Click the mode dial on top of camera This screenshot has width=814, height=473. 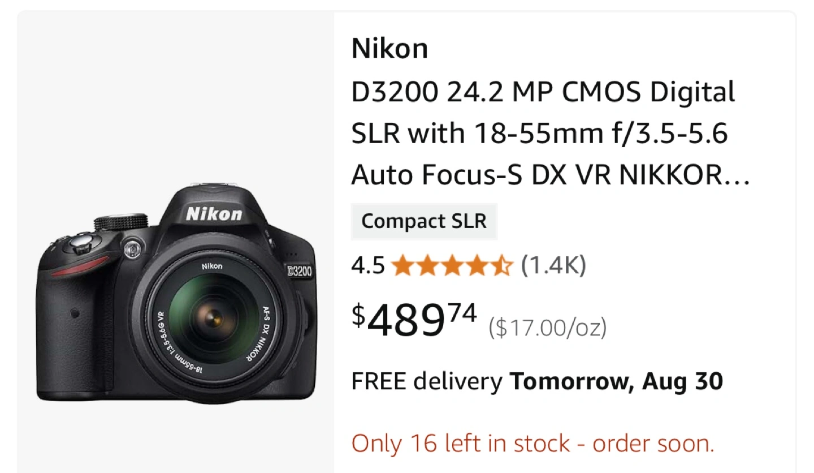120,222
